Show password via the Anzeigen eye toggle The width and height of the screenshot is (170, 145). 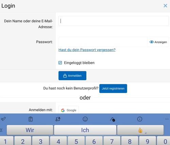(x=158, y=42)
